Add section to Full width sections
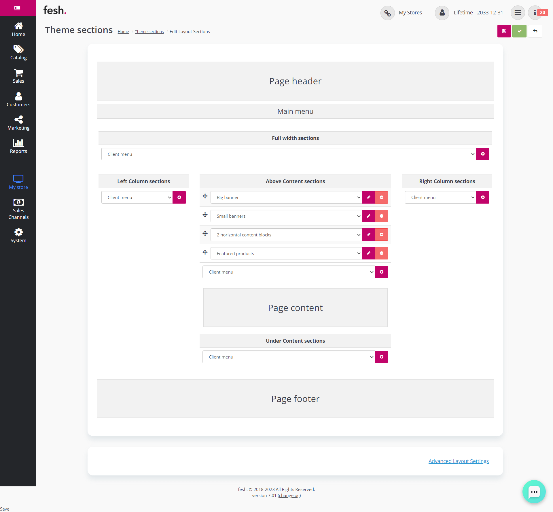 [x=482, y=154]
